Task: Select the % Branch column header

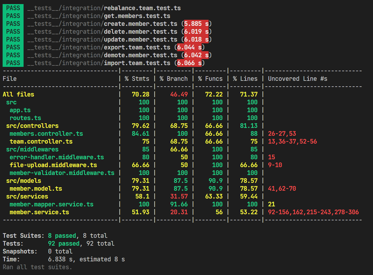Action: coord(173,78)
